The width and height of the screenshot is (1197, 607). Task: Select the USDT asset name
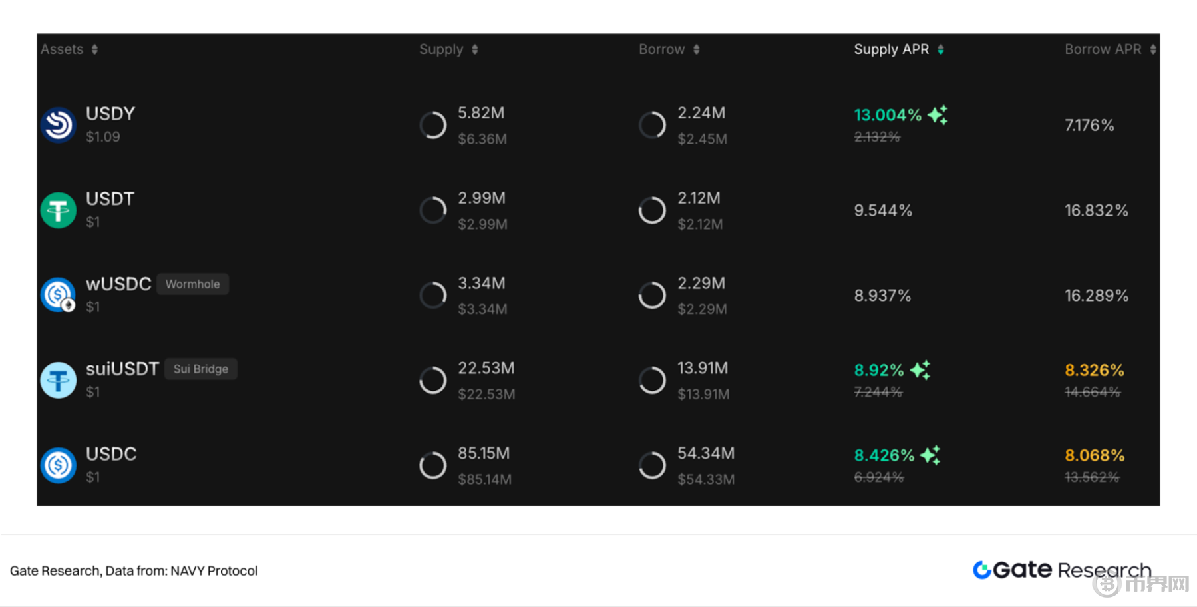(110, 199)
